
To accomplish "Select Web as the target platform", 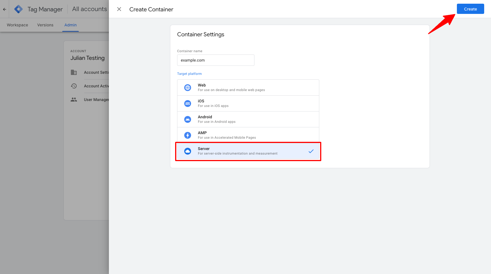I will click(x=248, y=87).
